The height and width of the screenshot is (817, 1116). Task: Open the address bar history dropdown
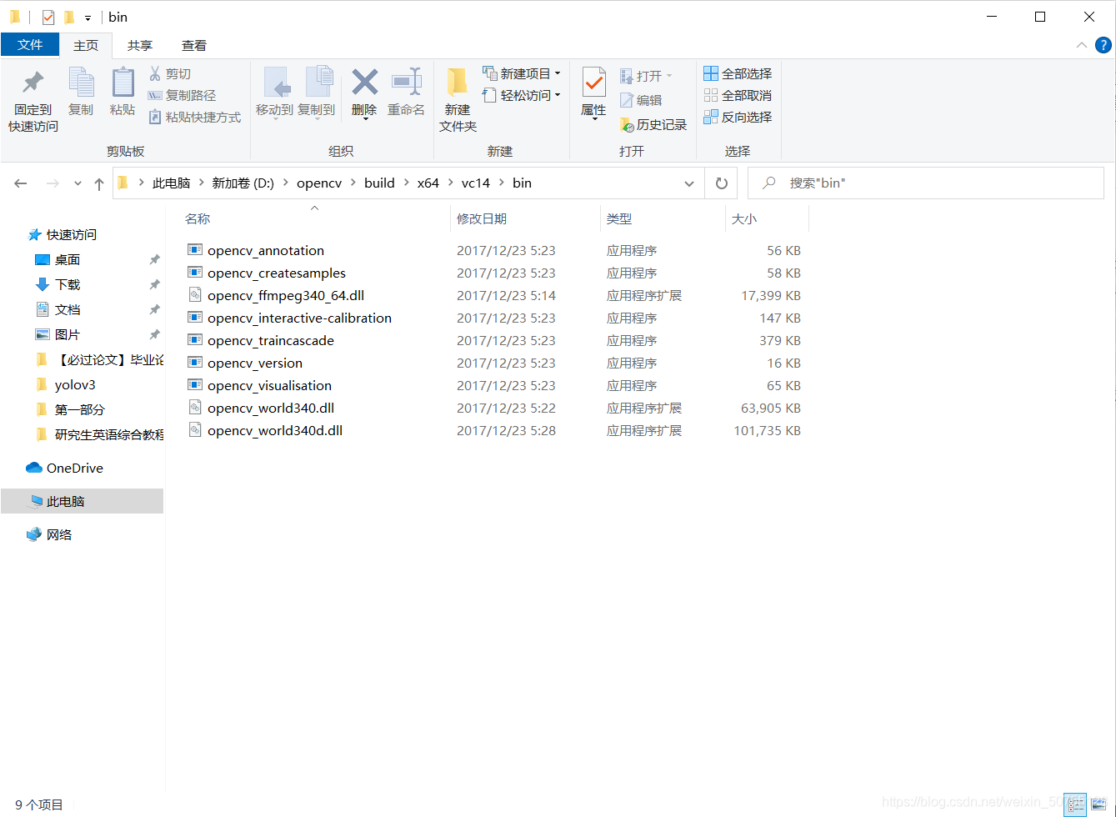[x=689, y=183]
